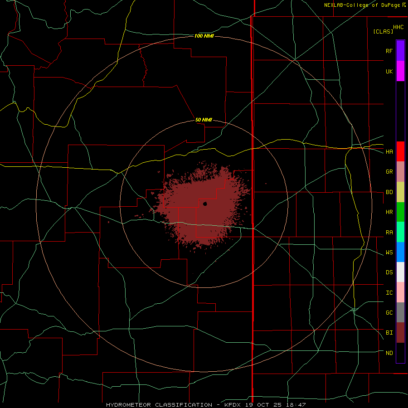Click the black radar site dot
The width and height of the screenshot is (408, 408).
(205, 204)
